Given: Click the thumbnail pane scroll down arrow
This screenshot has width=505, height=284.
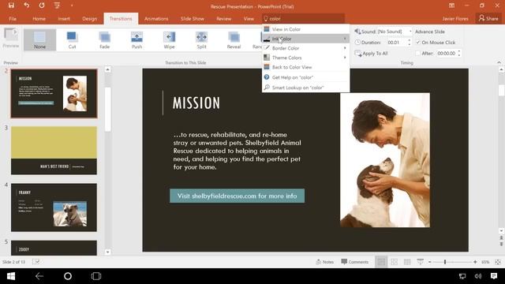Looking at the screenshot, I should (x=107, y=252).
